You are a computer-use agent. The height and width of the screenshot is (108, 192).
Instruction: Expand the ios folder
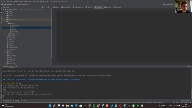[5, 18]
